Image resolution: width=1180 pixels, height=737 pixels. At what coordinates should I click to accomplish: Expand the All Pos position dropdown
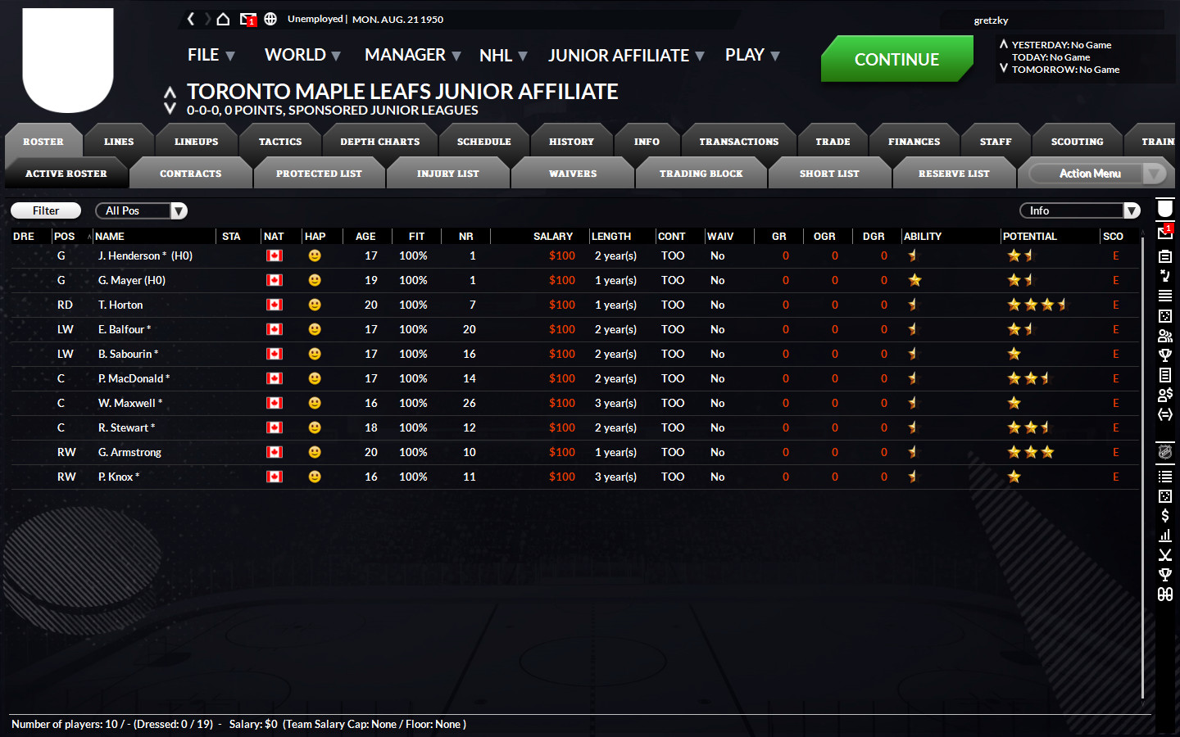coord(141,211)
